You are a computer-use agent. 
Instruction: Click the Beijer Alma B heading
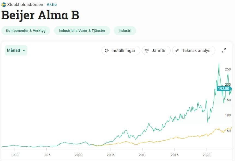point(40,15)
